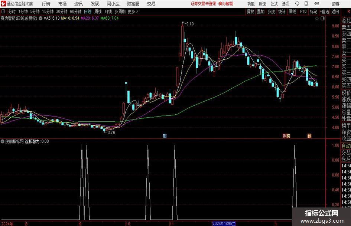Click 赛为智能(日线 前复权) chart title
Image resolution: width=351 pixels, height=226 pixels.
[19, 18]
